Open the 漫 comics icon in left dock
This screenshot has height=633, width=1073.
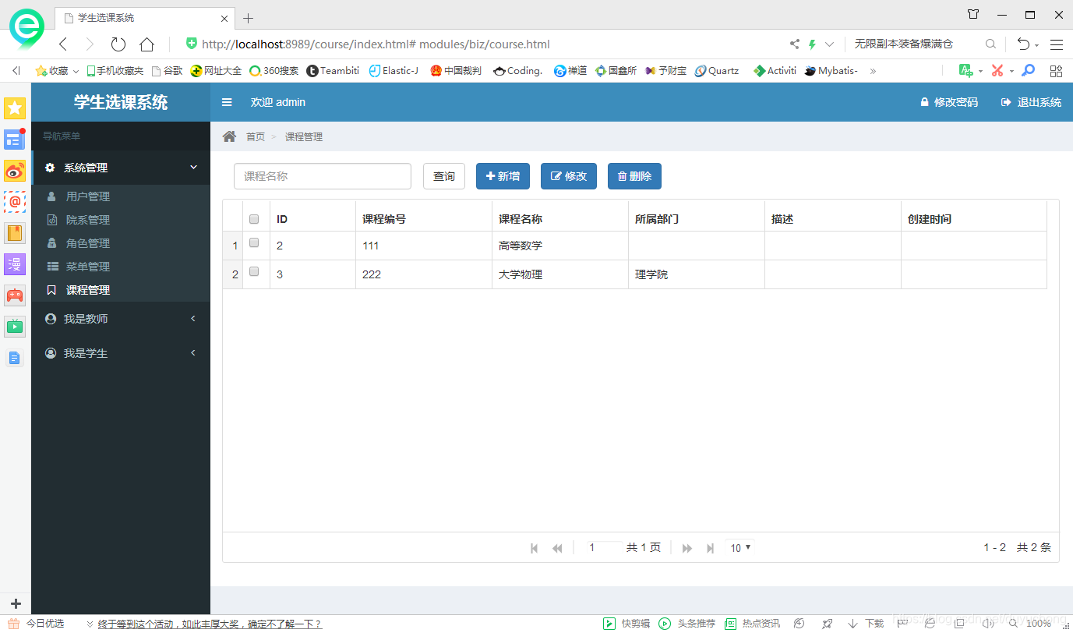(x=15, y=264)
